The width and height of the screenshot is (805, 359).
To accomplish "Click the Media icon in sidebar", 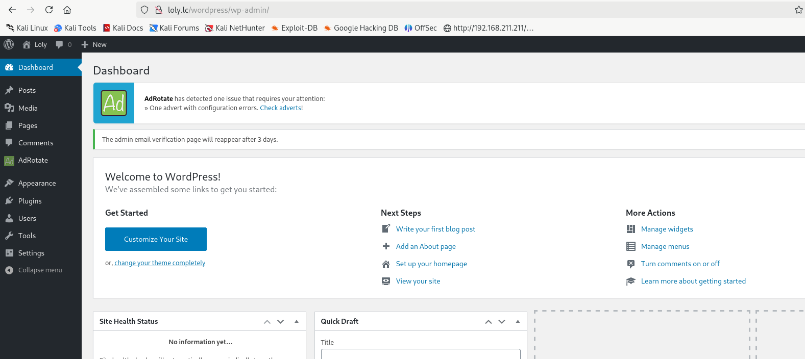I will [x=9, y=108].
